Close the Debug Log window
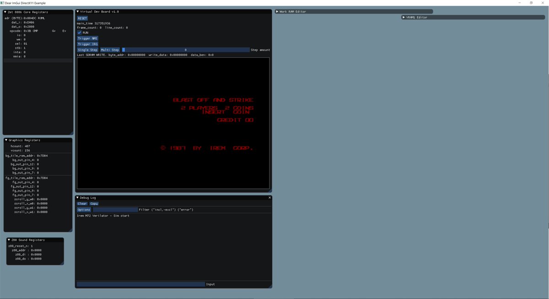Screen dimensions: 549x299 click(x=269, y=198)
